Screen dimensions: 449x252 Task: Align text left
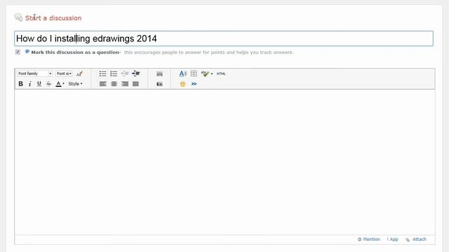coord(103,84)
